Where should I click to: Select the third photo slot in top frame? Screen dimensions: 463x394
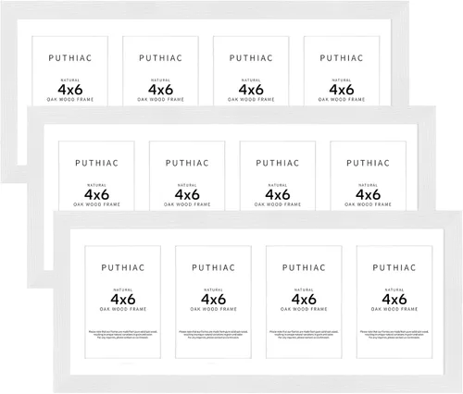pyautogui.click(x=251, y=71)
